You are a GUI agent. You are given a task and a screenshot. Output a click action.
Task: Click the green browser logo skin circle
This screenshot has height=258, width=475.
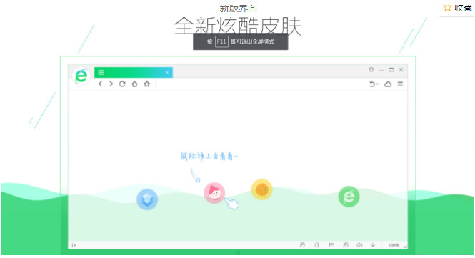point(349,197)
